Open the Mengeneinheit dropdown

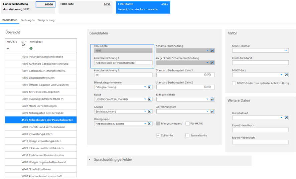207,99
